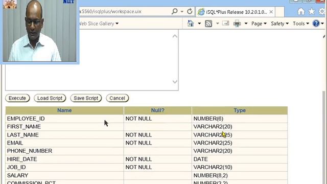Click the text area scroll down arrow

point(175,82)
